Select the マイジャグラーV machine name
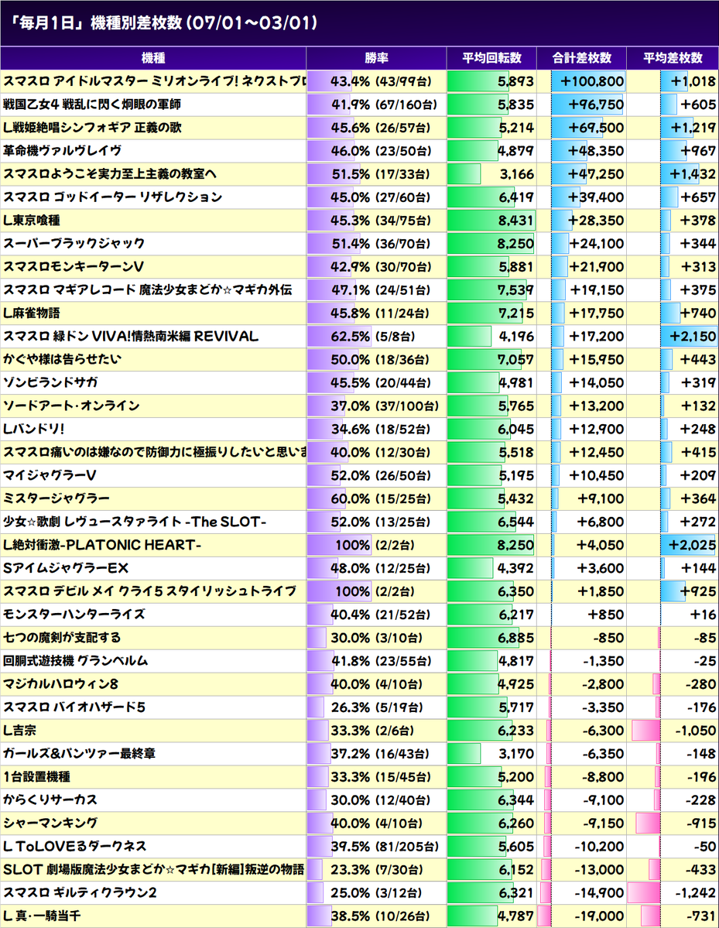 [50, 475]
